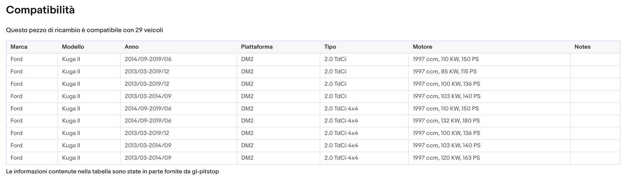Select the '132 KW, 180 PS' engine cell
The height and width of the screenshot is (181, 627).
(x=446, y=121)
